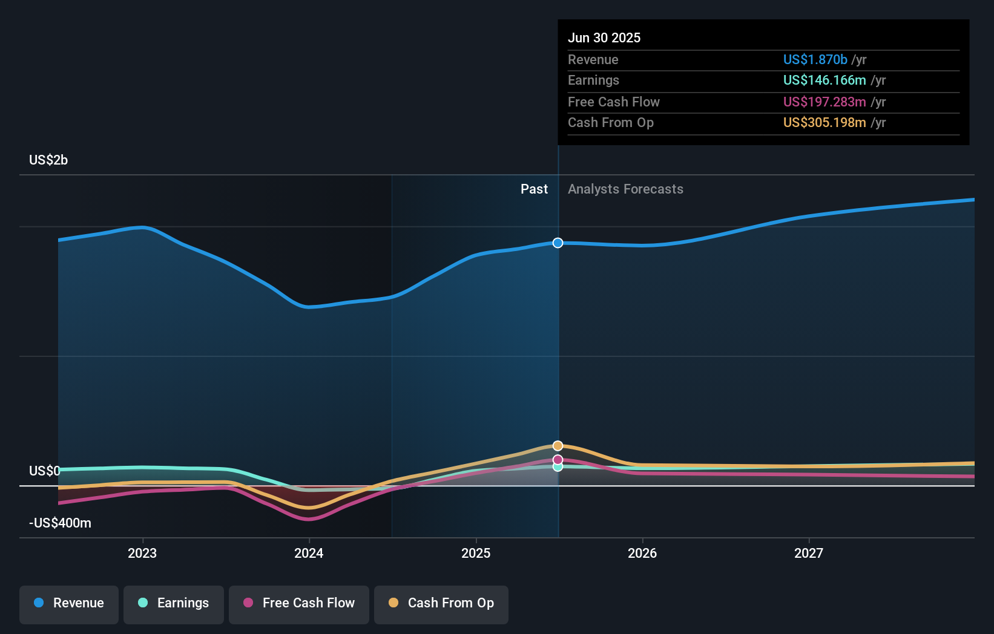Select the Revenue data point marker on the chart

[558, 243]
